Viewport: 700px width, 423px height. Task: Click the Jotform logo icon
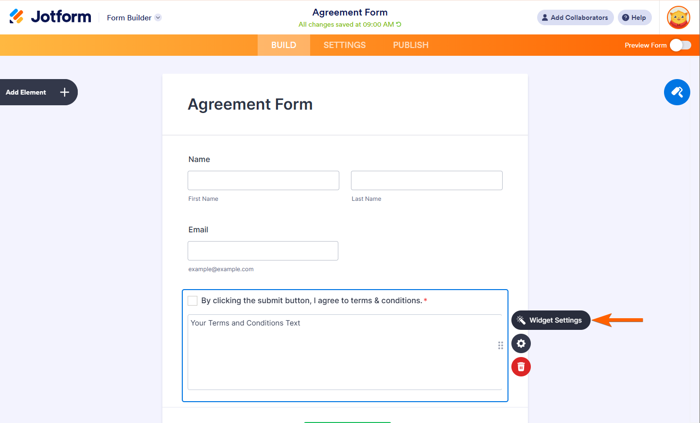17,16
